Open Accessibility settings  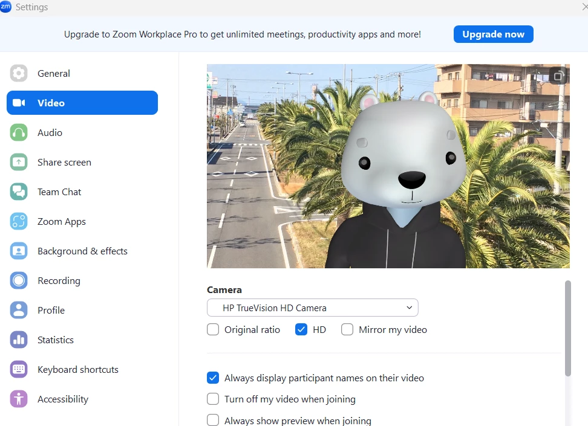[82, 399]
